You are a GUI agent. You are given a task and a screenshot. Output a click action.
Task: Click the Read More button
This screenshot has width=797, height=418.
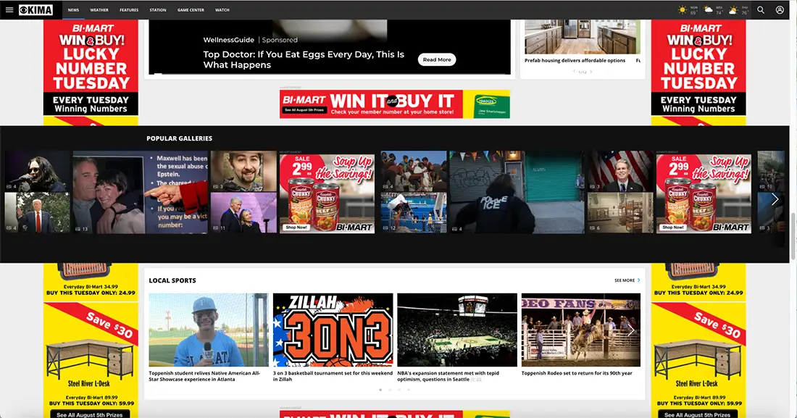click(437, 59)
